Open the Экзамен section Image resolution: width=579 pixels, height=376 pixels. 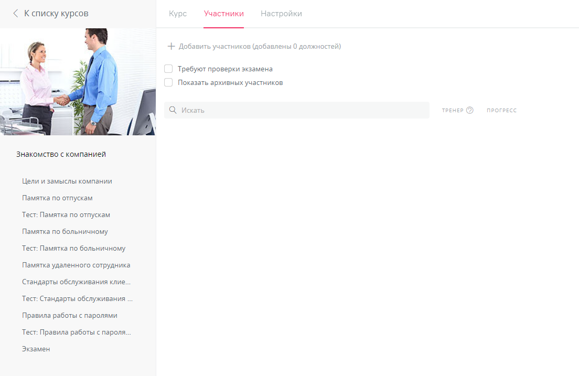[36, 349]
